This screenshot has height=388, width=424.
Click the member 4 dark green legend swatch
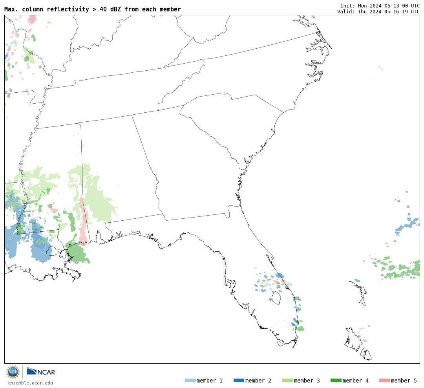336,381
